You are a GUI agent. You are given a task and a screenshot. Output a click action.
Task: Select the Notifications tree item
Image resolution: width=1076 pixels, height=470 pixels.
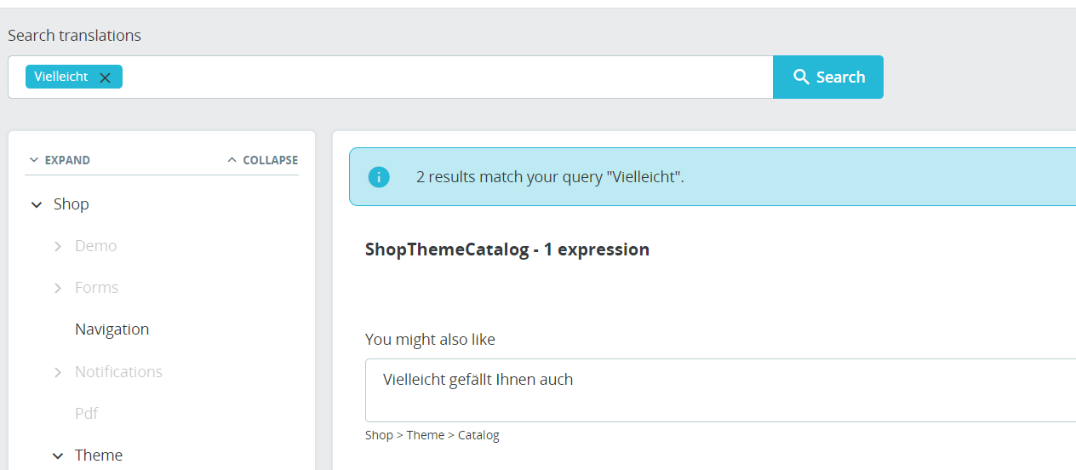(118, 372)
